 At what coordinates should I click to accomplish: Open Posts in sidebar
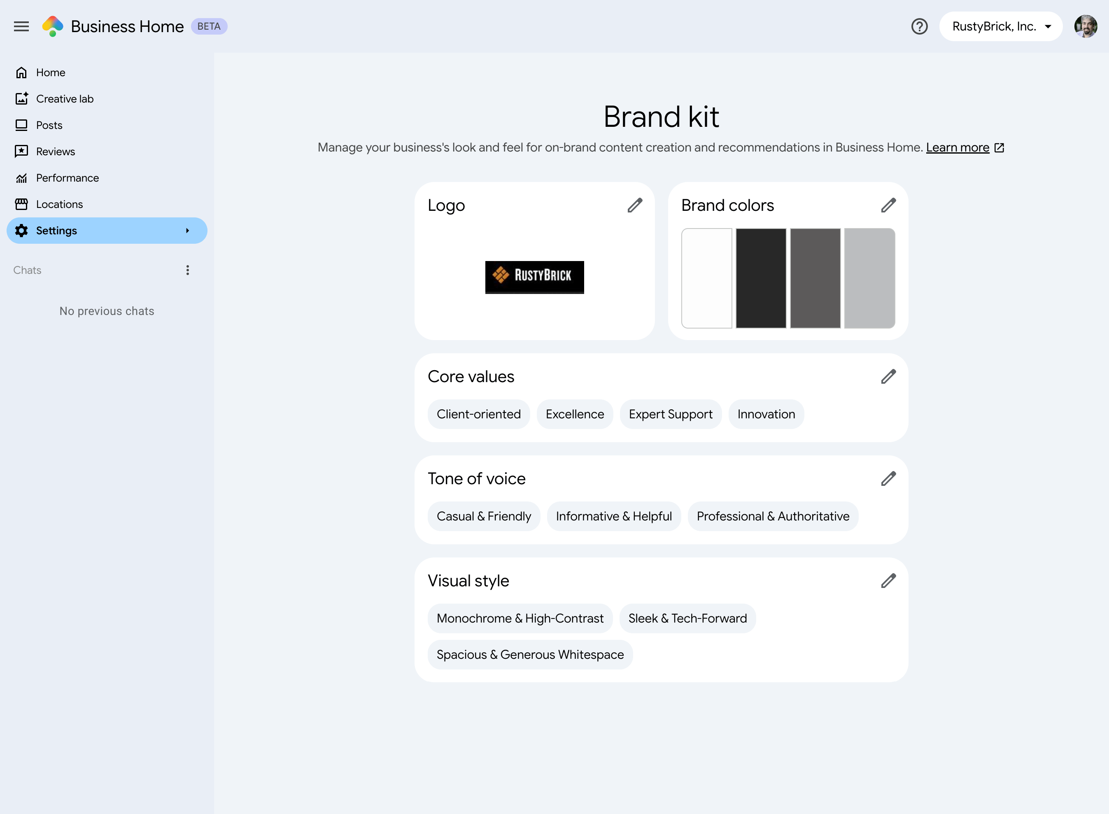tap(107, 125)
